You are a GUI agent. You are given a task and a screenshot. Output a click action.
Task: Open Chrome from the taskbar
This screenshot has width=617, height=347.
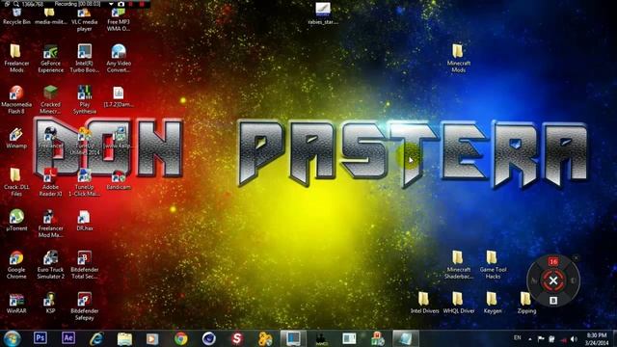pos(180,338)
